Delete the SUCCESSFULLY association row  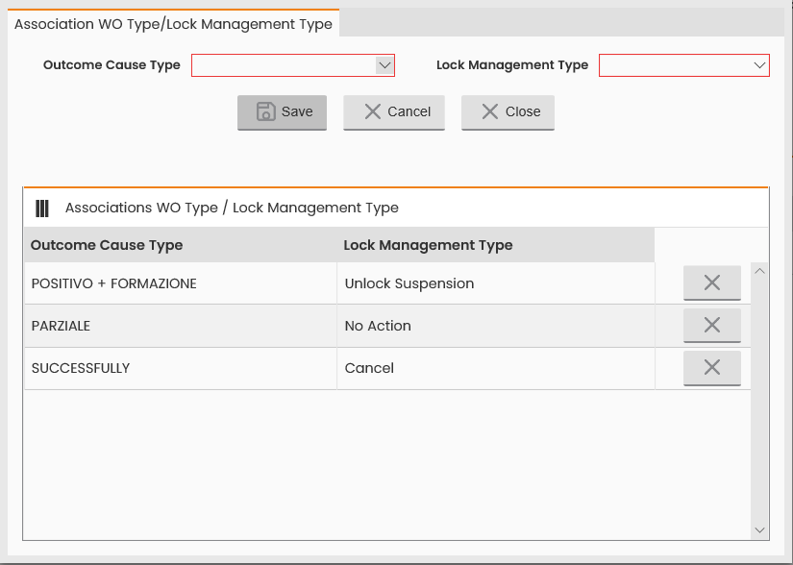pos(712,367)
